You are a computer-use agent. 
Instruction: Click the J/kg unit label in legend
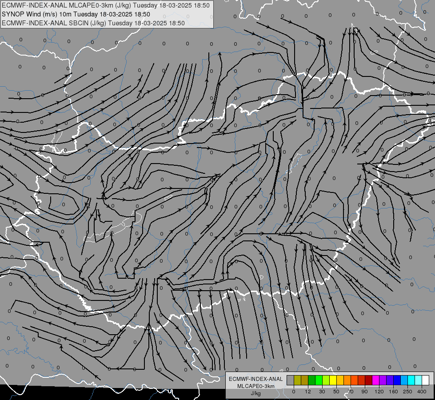pyautogui.click(x=255, y=393)
